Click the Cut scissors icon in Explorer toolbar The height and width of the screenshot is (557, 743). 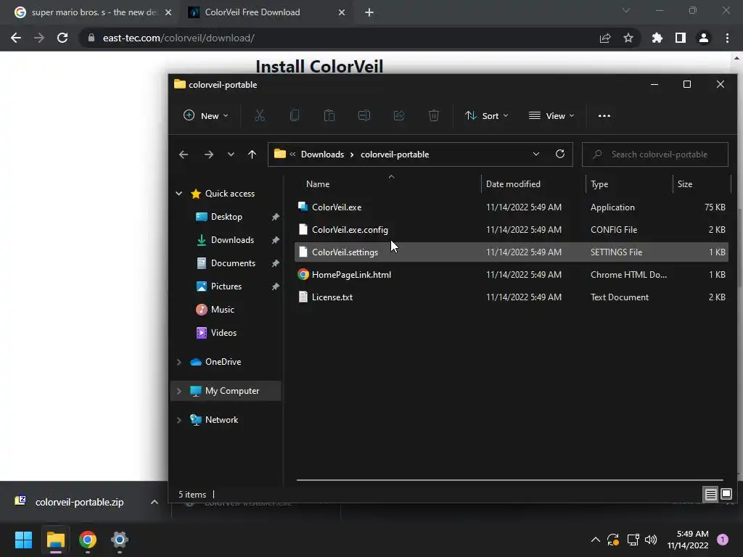tap(260, 115)
